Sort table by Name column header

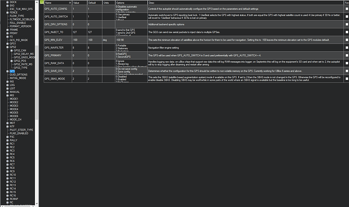point(58,3)
